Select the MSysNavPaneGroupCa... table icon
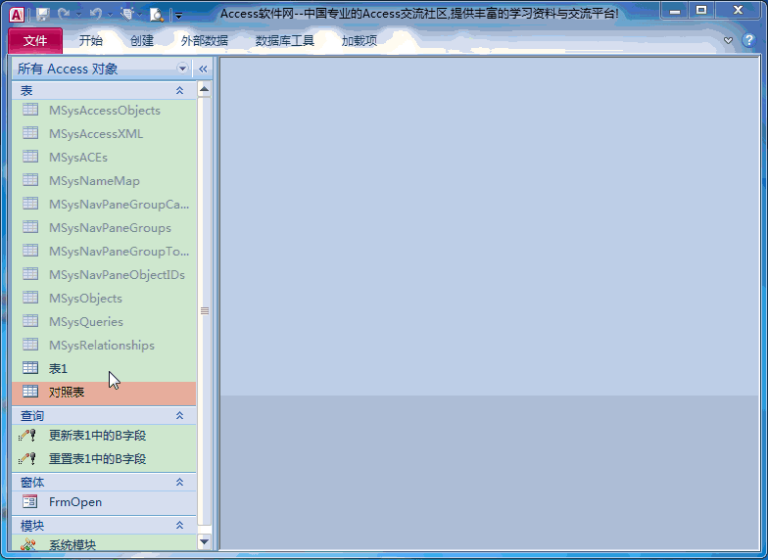This screenshot has width=768, height=560. pos(30,204)
